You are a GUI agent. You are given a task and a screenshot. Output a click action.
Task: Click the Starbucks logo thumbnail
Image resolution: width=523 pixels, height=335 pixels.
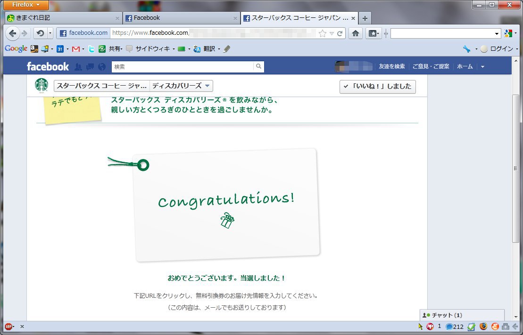pos(42,86)
